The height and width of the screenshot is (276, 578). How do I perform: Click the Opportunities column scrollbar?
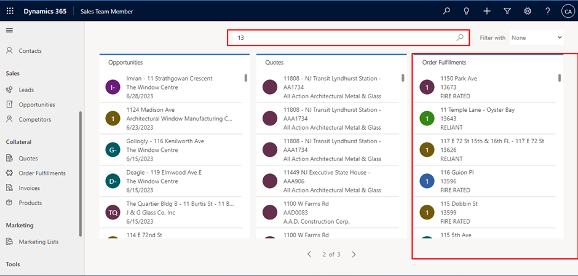[245, 77]
